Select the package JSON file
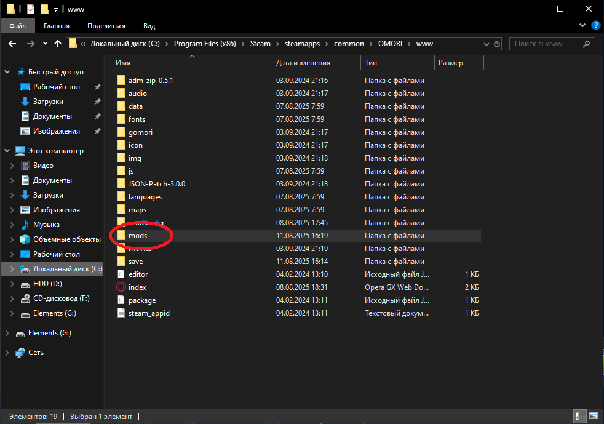Viewport: 604px width, 424px height. point(141,300)
